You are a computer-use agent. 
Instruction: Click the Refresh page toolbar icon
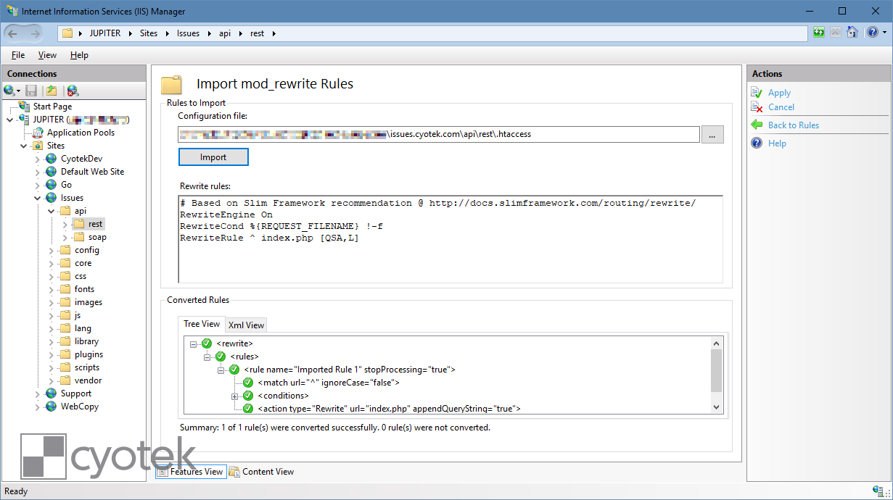tap(819, 33)
